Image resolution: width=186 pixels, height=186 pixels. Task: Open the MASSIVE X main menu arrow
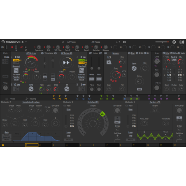[x=26, y=42]
